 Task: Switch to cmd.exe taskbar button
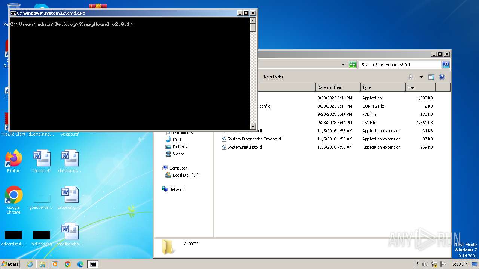click(93, 264)
